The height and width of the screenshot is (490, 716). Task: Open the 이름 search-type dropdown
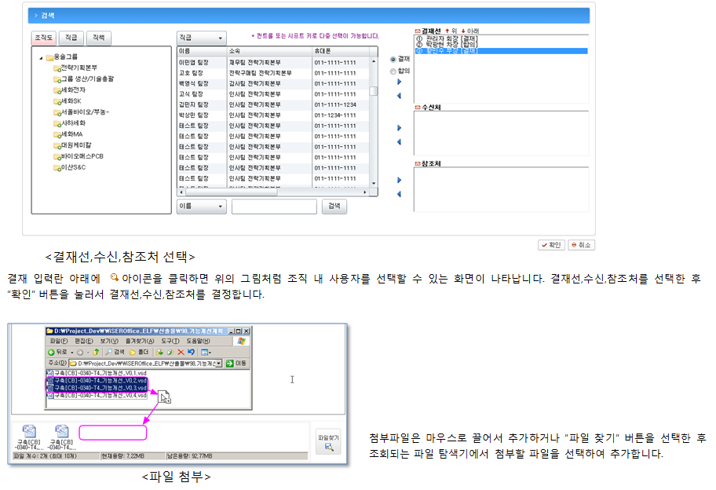201,206
